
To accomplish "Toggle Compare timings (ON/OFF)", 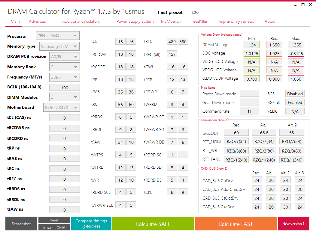I will (91, 224).
